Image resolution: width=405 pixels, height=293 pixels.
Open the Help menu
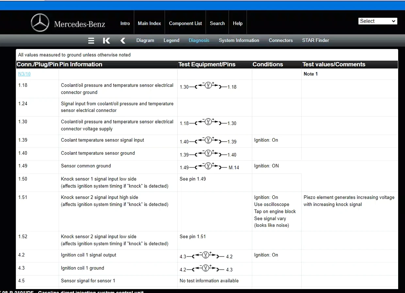238,23
